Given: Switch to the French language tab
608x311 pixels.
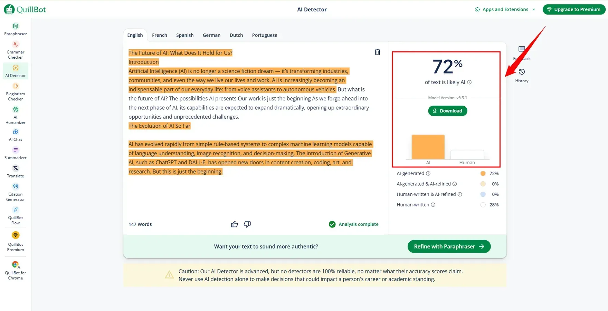Looking at the screenshot, I should [x=160, y=35].
